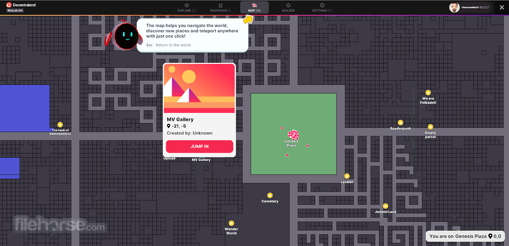Select the Map tab
This screenshot has height=246, width=509.
(x=255, y=7)
